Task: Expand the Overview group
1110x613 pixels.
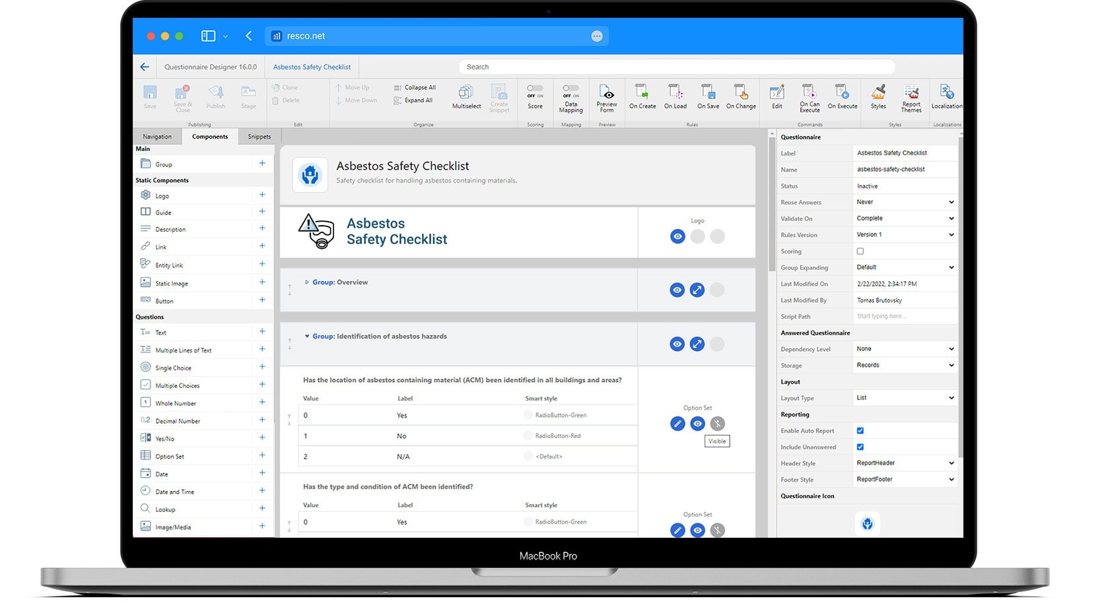Action: (307, 282)
